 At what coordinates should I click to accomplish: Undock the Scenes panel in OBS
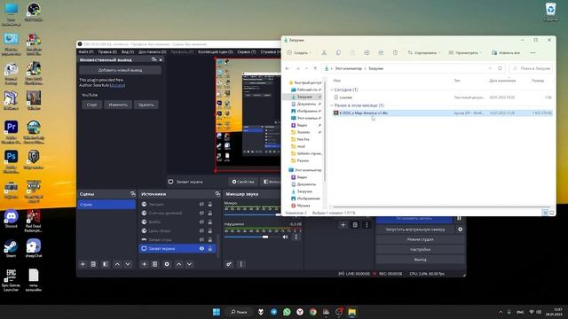(132, 194)
